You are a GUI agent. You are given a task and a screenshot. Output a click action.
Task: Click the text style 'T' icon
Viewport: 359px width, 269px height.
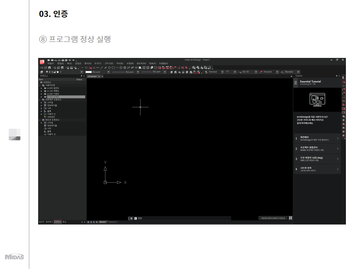tap(206, 72)
